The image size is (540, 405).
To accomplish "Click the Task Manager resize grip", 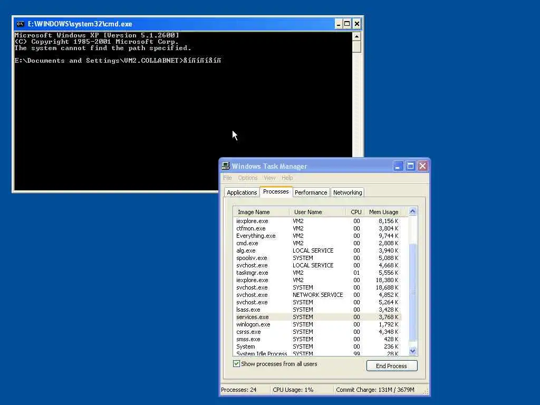I will pyautogui.click(x=426, y=392).
